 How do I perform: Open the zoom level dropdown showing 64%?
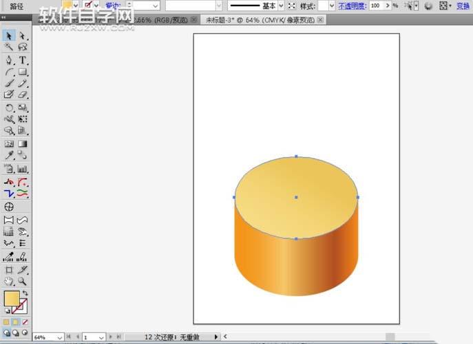(x=59, y=337)
